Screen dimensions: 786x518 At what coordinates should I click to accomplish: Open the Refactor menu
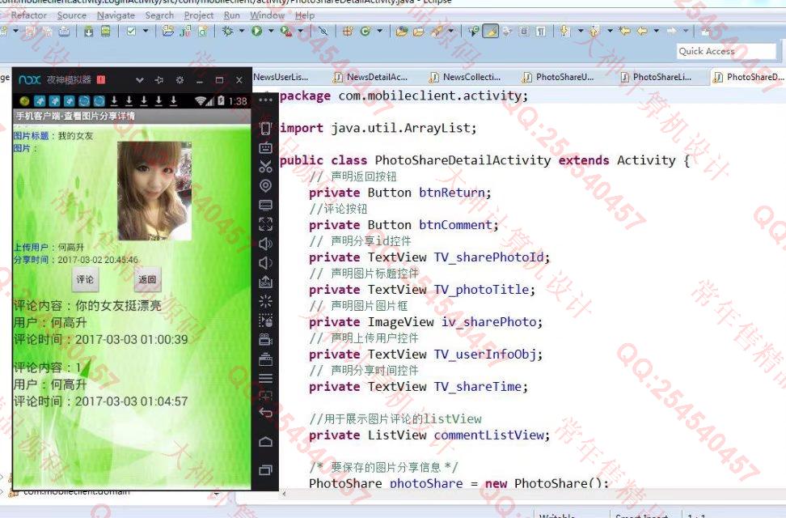(x=28, y=15)
